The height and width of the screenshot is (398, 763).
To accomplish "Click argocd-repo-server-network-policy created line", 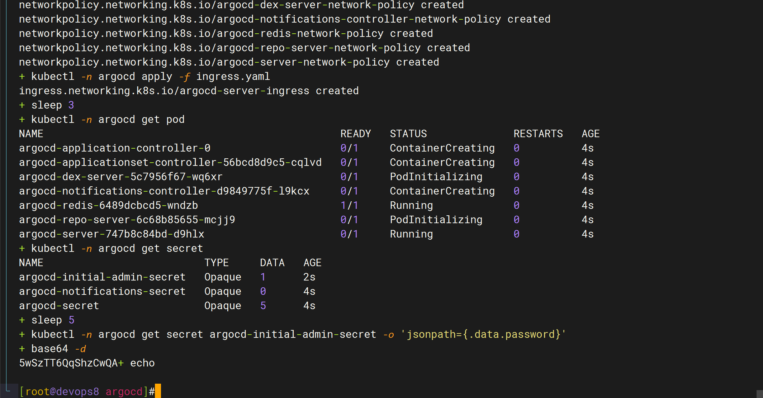I will coord(245,48).
